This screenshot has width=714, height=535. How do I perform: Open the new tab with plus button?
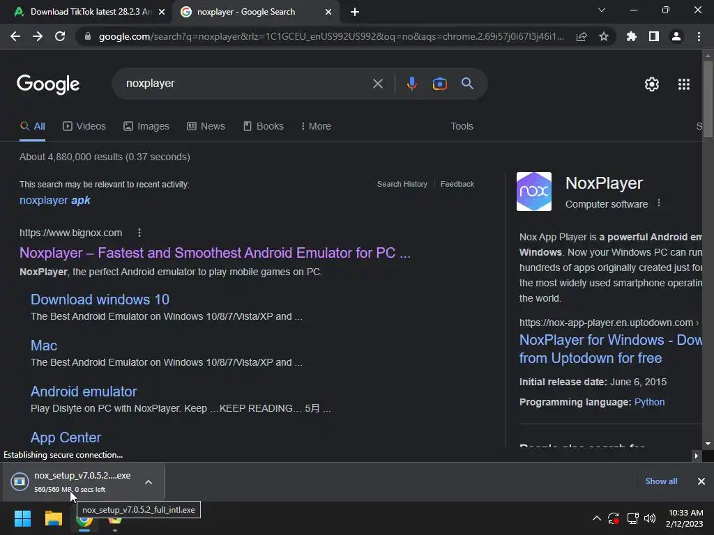(x=355, y=13)
